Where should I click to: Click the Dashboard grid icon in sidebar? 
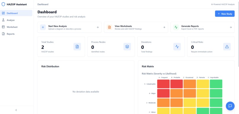pos(3,13)
